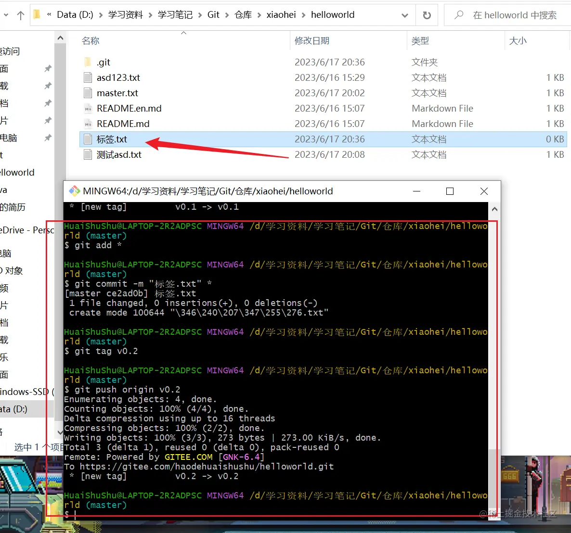
Task: Select the .git folder icon
Action: click(88, 62)
